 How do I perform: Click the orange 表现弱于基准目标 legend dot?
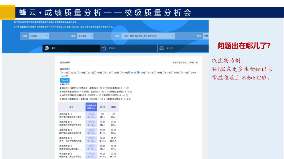point(61,99)
